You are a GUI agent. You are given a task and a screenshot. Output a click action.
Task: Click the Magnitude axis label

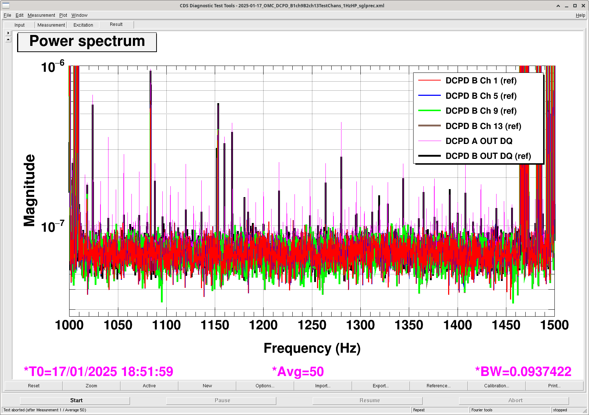click(x=29, y=190)
